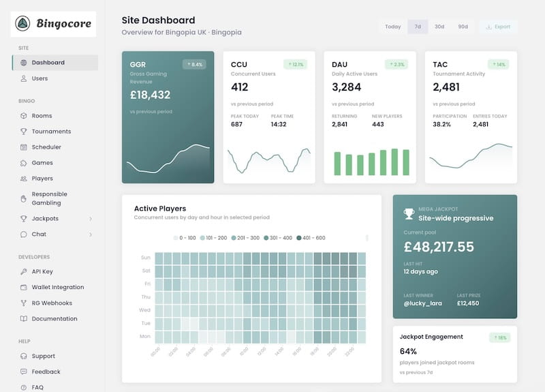Go to the Players page
Viewport: 545px width, 392px height.
pyautogui.click(x=55, y=179)
